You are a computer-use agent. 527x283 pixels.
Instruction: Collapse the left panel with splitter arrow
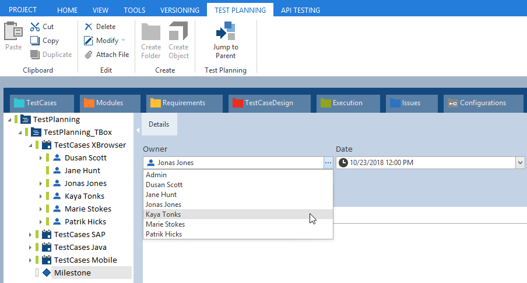tap(138, 131)
